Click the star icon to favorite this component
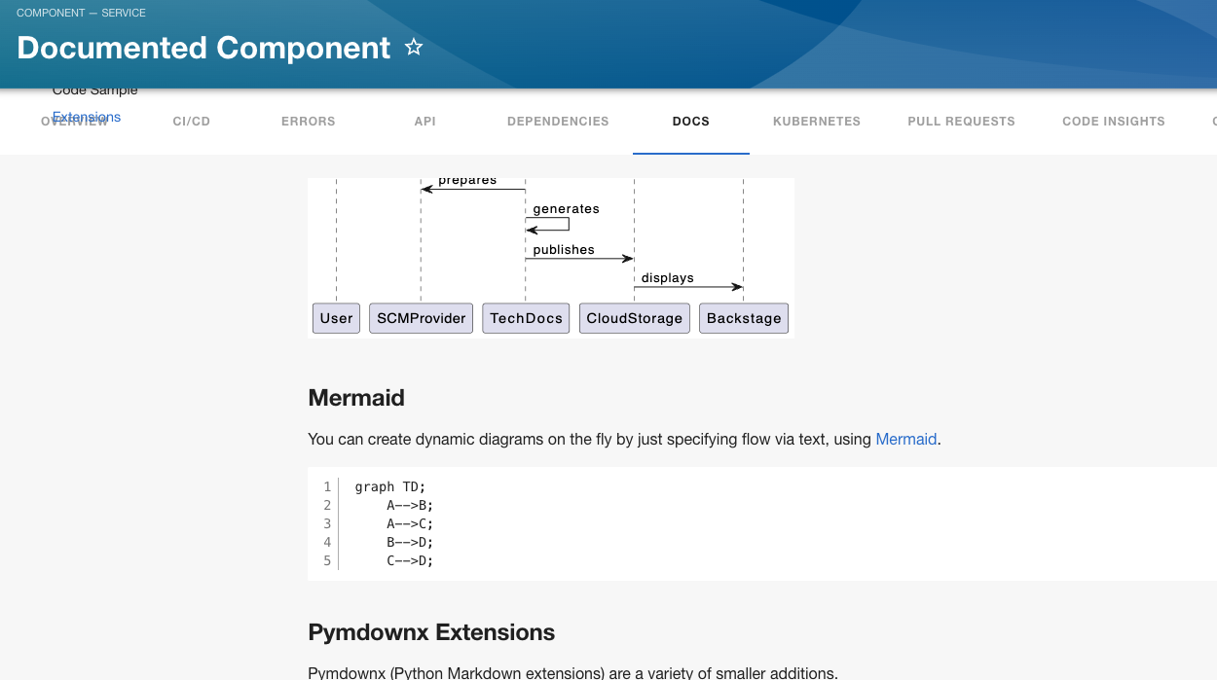1217x680 pixels. (414, 47)
